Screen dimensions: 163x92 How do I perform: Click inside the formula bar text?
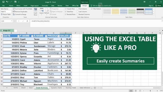coord(40,21)
